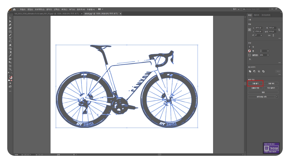Open the 오브젝트(O) menu
Viewport: 290px width, 163px height.
[40, 9]
